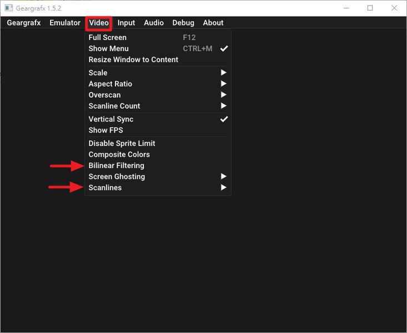Image resolution: width=407 pixels, height=333 pixels.
Task: Close the Geargrafx window
Action: click(394, 8)
